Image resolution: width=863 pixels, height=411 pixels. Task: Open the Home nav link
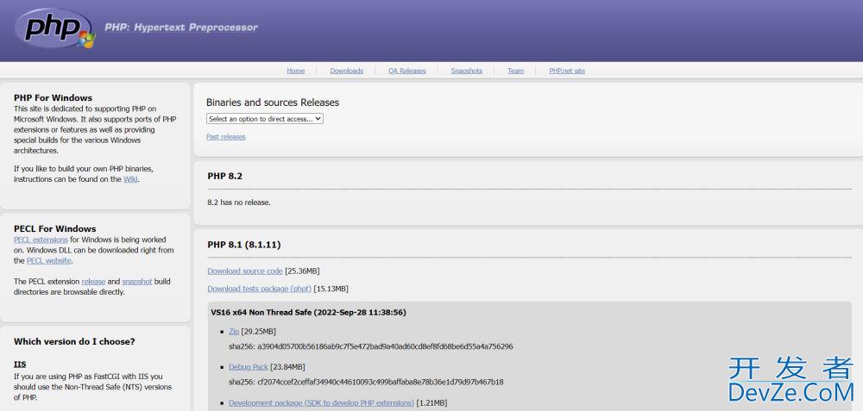pos(295,71)
